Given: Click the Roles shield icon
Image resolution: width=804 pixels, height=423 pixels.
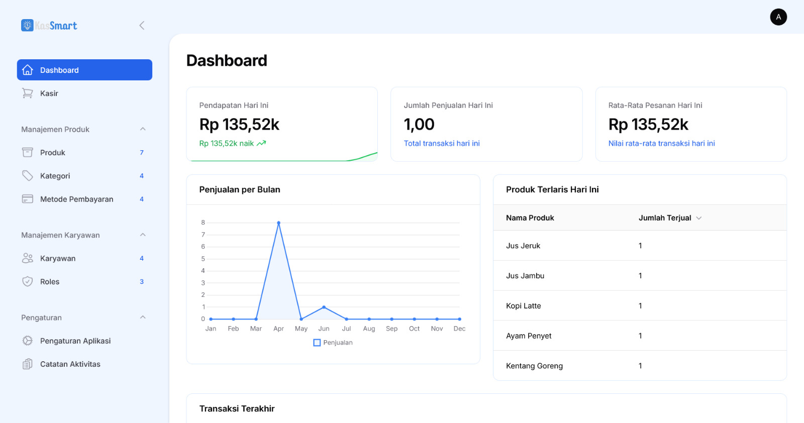Looking at the screenshot, I should click(28, 282).
